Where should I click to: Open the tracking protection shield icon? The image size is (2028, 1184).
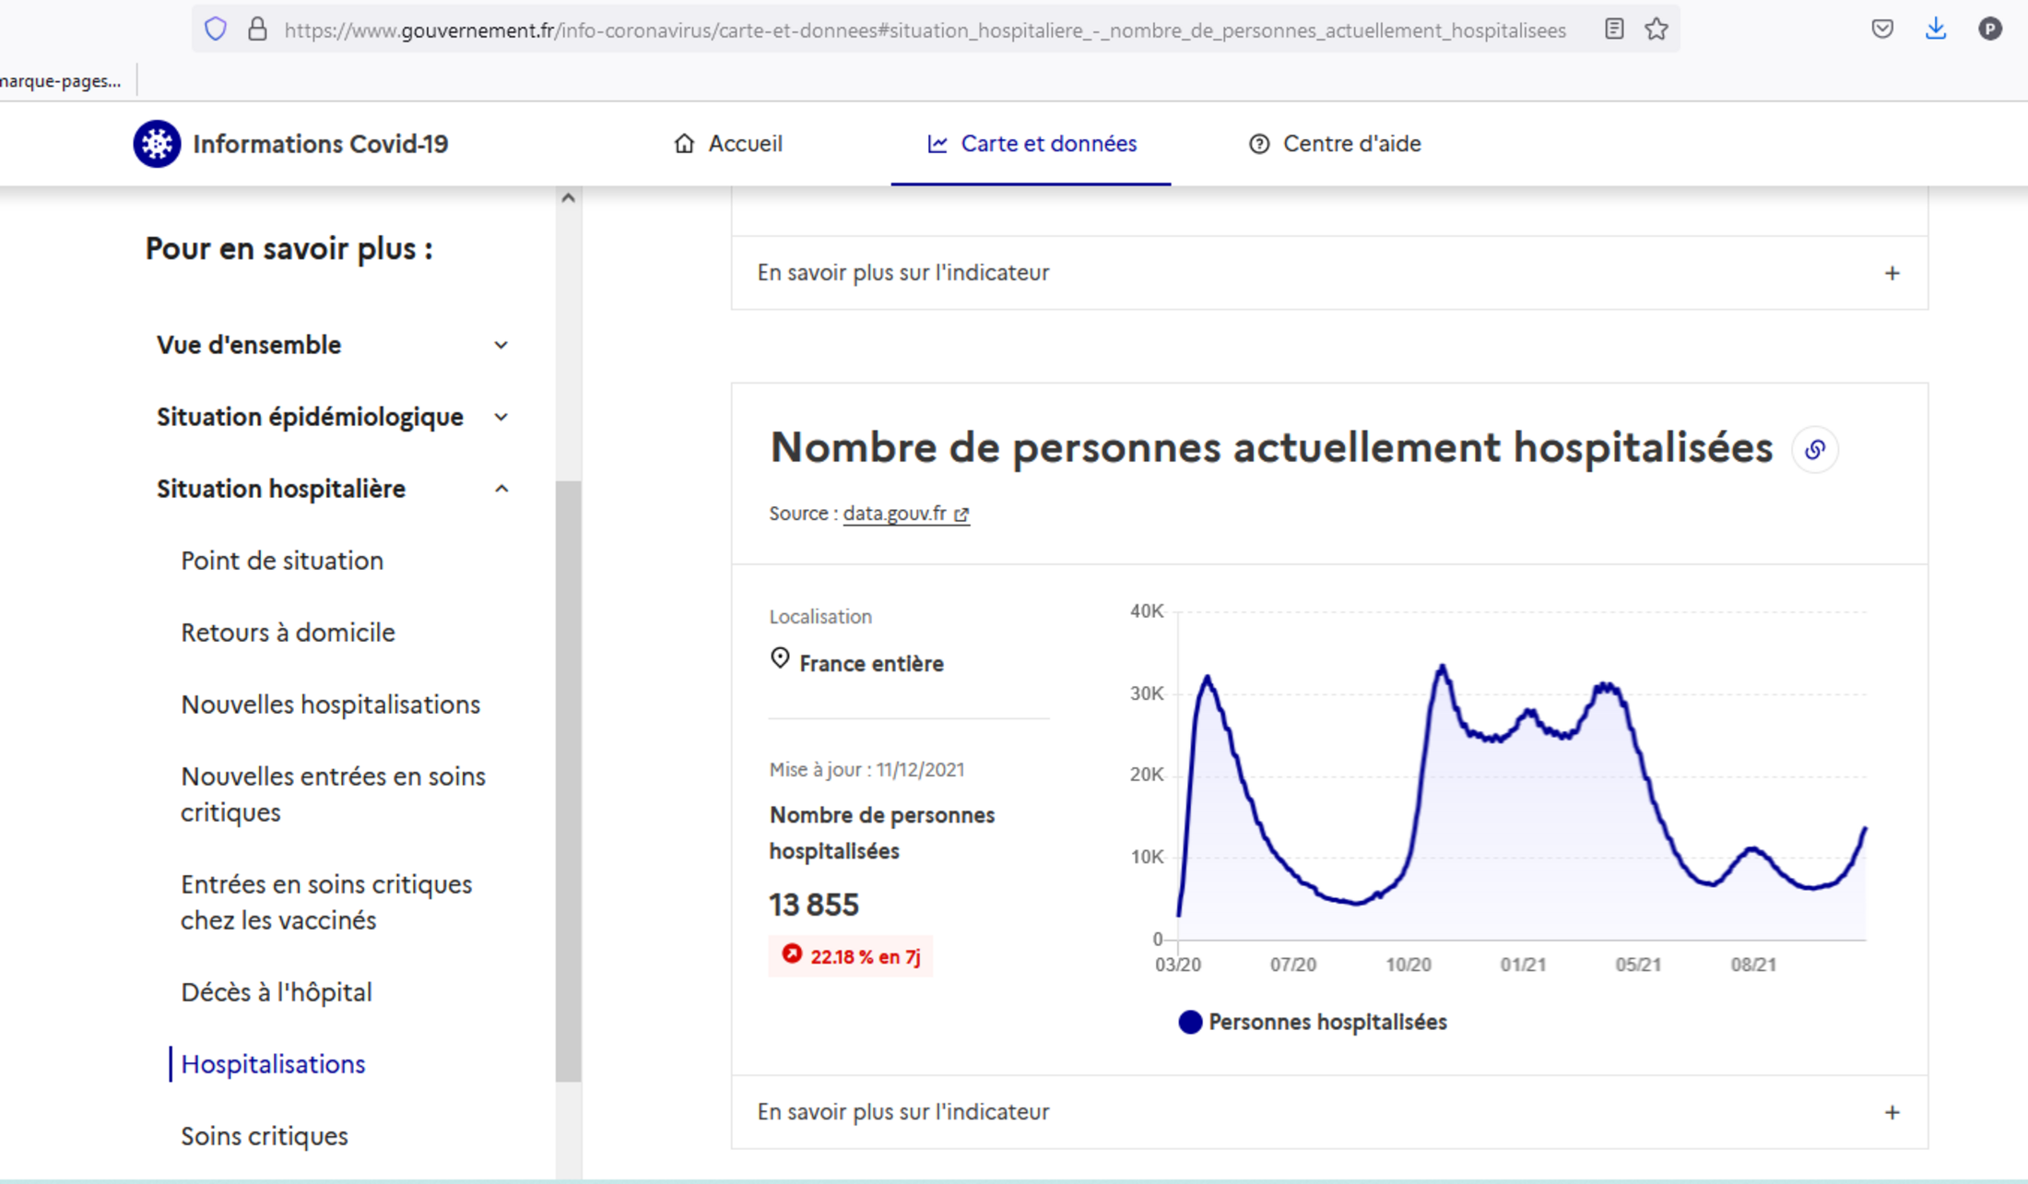coord(216,30)
